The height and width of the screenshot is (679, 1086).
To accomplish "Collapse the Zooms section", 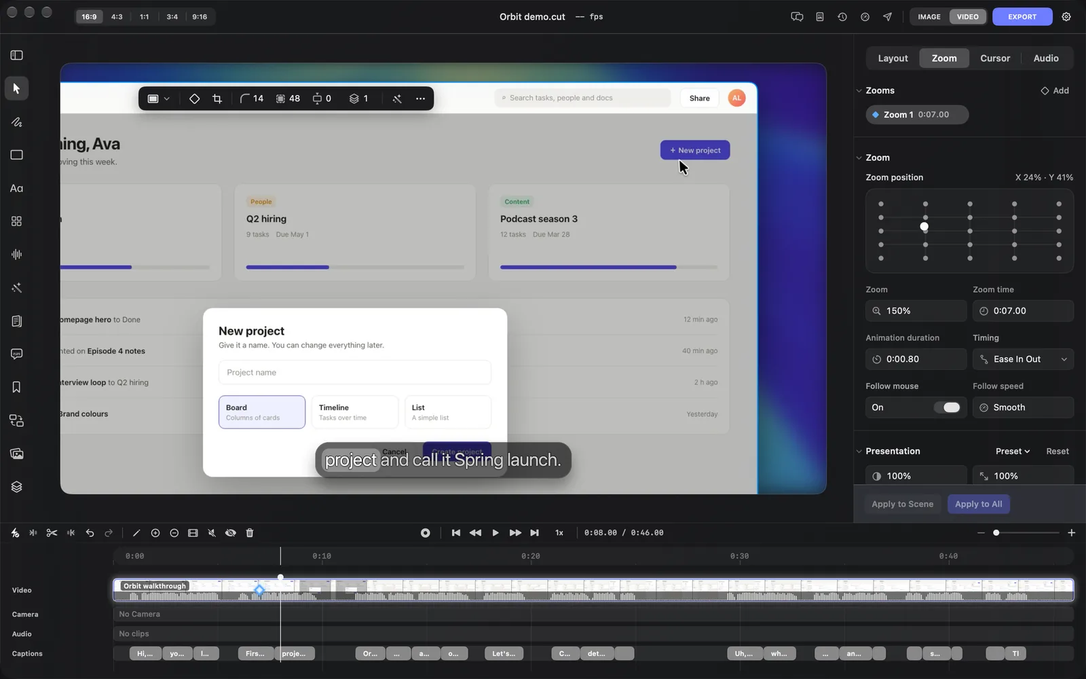I will (859, 91).
